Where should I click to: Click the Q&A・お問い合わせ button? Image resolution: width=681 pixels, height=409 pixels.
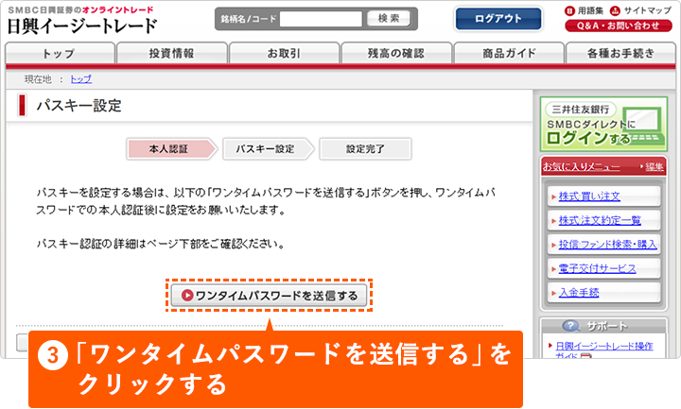(618, 26)
